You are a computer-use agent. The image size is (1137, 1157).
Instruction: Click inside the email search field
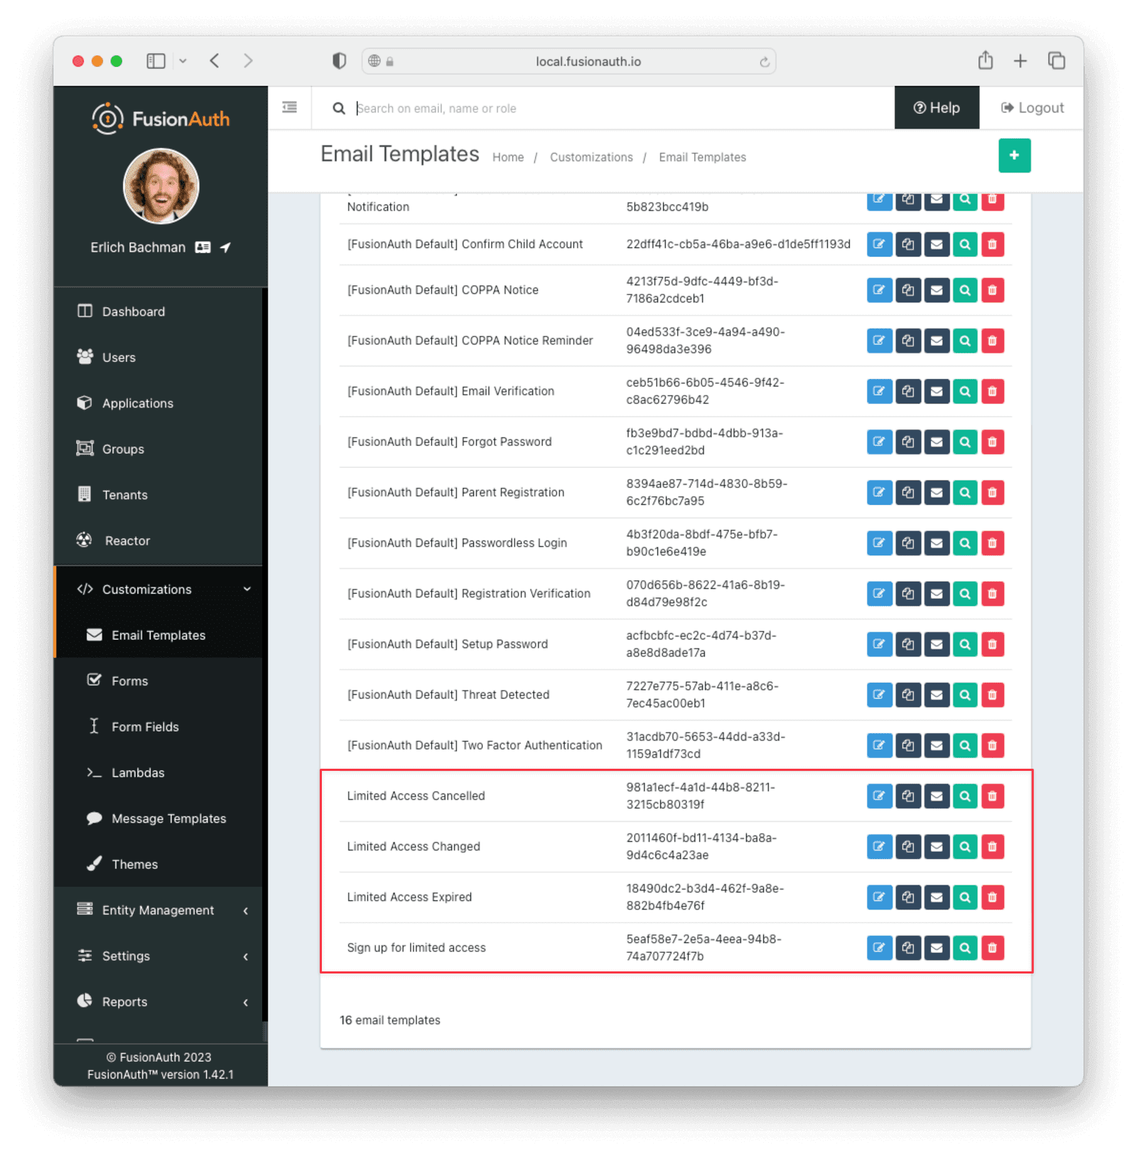click(x=497, y=108)
